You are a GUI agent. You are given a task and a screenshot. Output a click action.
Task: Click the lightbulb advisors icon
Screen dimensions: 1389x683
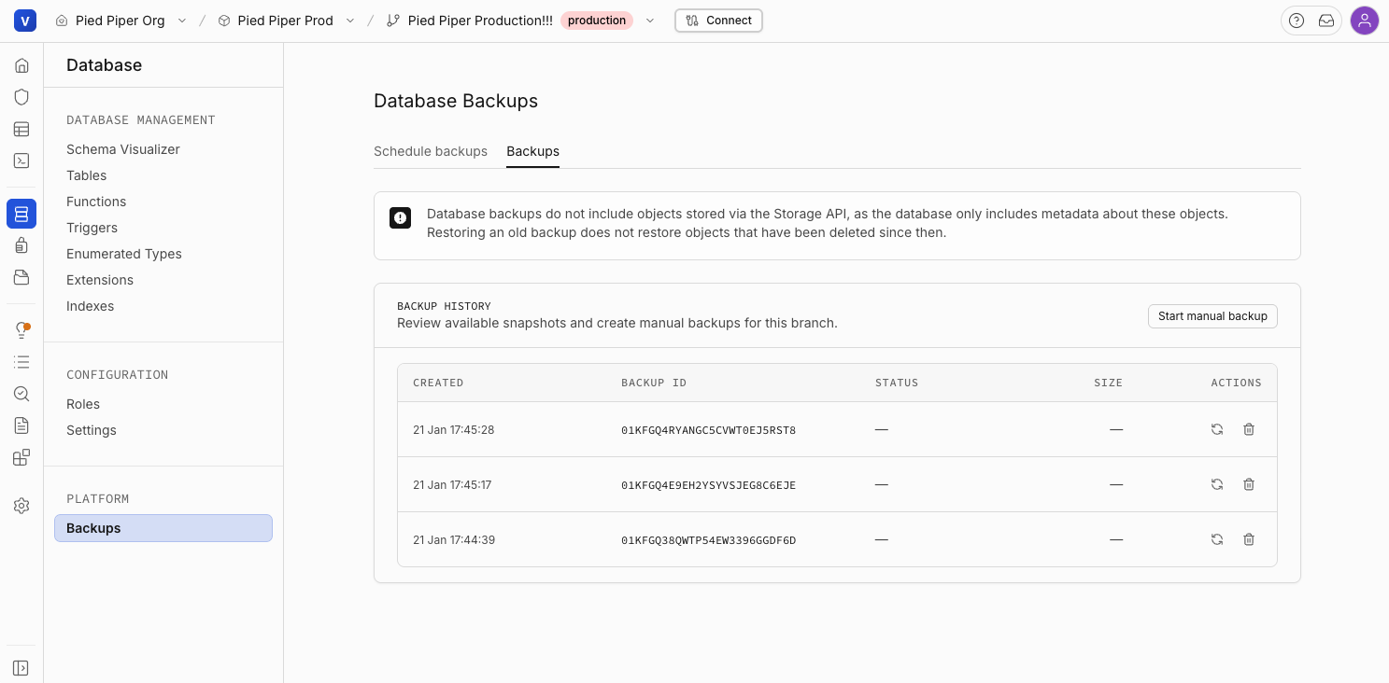[21, 330]
